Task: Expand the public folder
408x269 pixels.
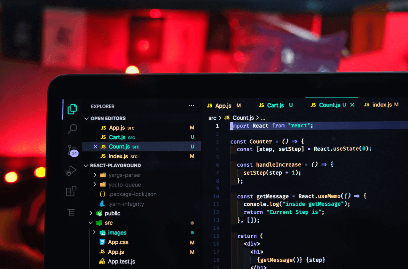Action: click(91, 213)
